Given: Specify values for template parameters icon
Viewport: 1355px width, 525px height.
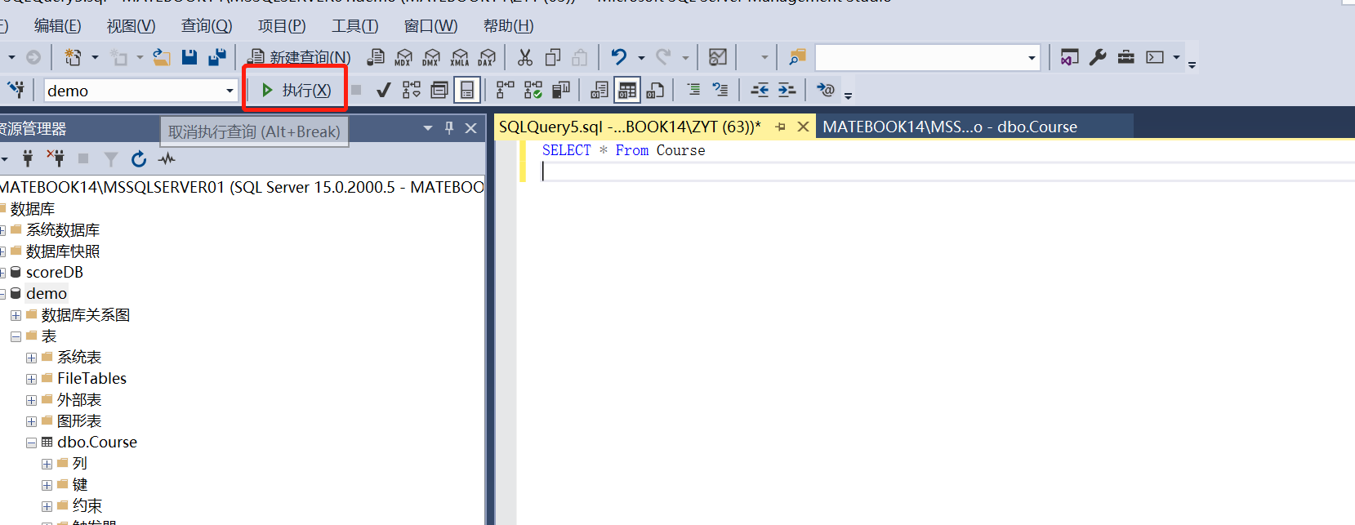Looking at the screenshot, I should point(826,90).
